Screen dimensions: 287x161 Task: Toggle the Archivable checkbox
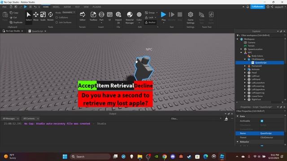[x=262, y=121]
